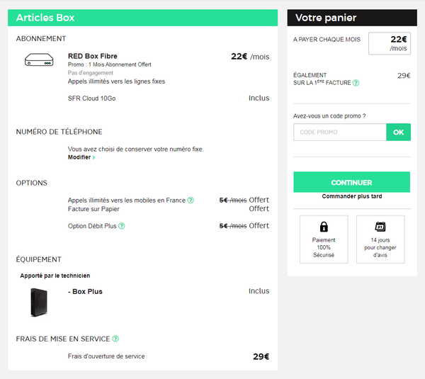Click the monthly 22€ total box

tap(389, 43)
